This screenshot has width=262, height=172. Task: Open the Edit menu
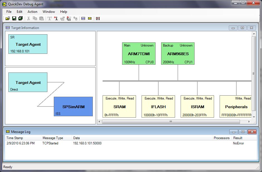pyautogui.click(x=20, y=11)
